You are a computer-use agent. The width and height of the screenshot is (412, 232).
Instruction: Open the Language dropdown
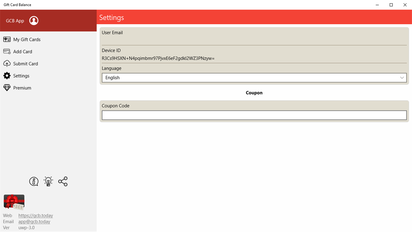[254, 78]
